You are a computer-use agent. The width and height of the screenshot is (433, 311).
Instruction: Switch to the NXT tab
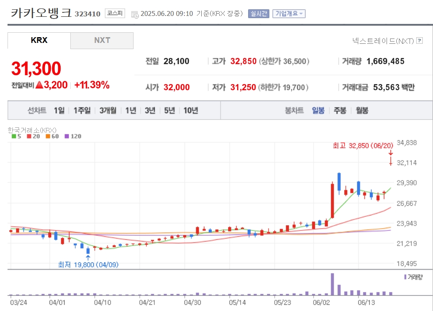(x=102, y=40)
